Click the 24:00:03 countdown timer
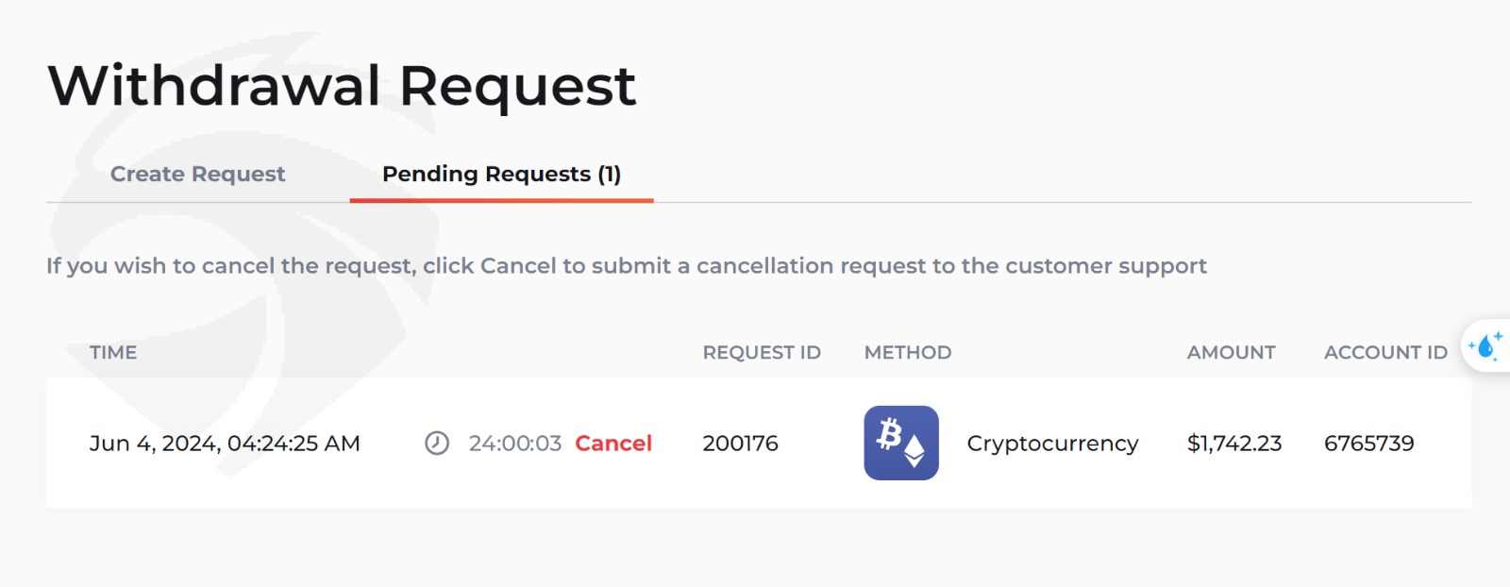This screenshot has height=587, width=1510. [514, 443]
